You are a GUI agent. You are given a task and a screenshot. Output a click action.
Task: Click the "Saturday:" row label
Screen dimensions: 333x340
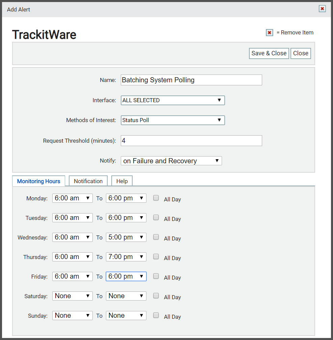click(36, 296)
